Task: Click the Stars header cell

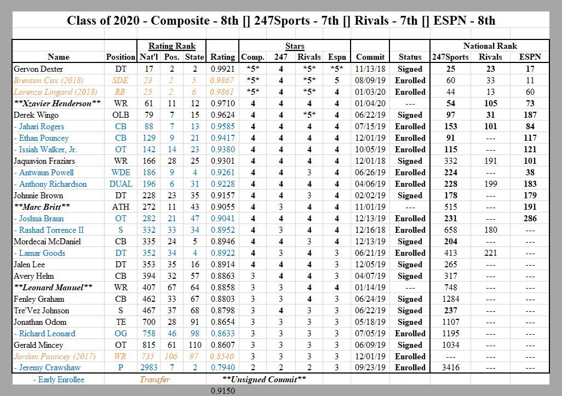Action: point(294,45)
